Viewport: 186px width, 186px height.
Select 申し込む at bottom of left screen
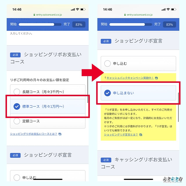[48, 176]
